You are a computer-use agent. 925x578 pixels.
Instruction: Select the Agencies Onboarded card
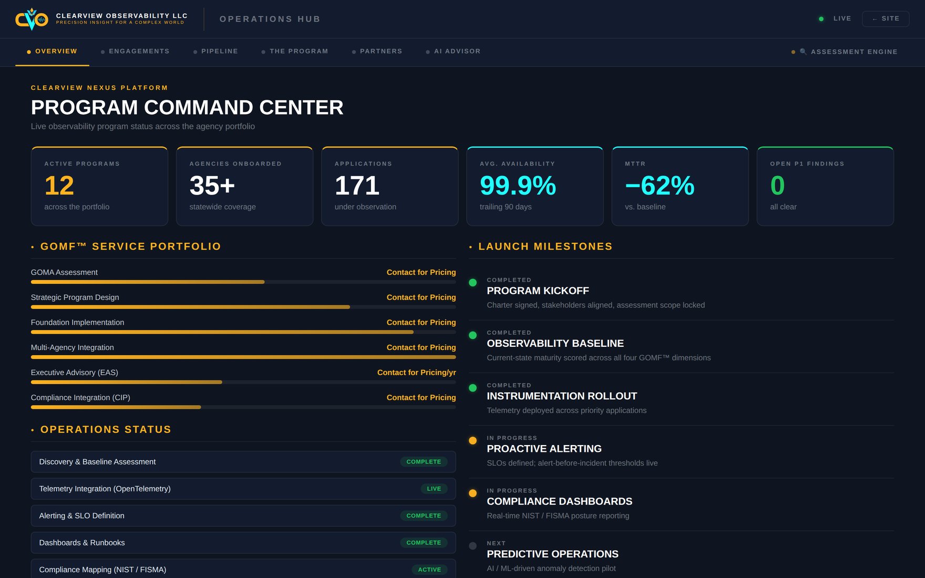[244, 186]
